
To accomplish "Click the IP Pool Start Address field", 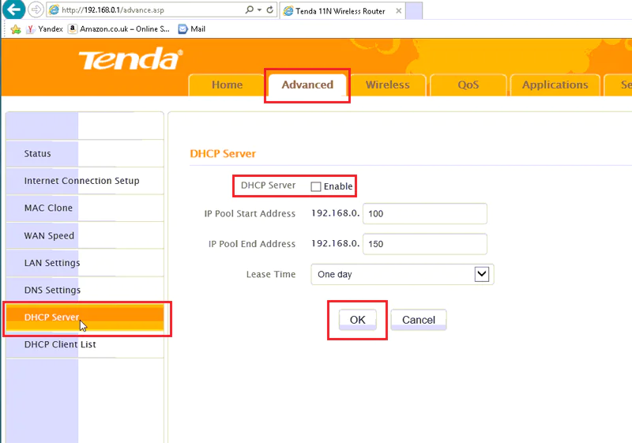I will pos(425,213).
